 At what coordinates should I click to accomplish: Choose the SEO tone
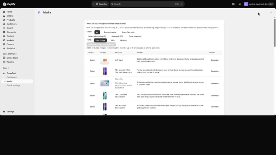point(113,40)
